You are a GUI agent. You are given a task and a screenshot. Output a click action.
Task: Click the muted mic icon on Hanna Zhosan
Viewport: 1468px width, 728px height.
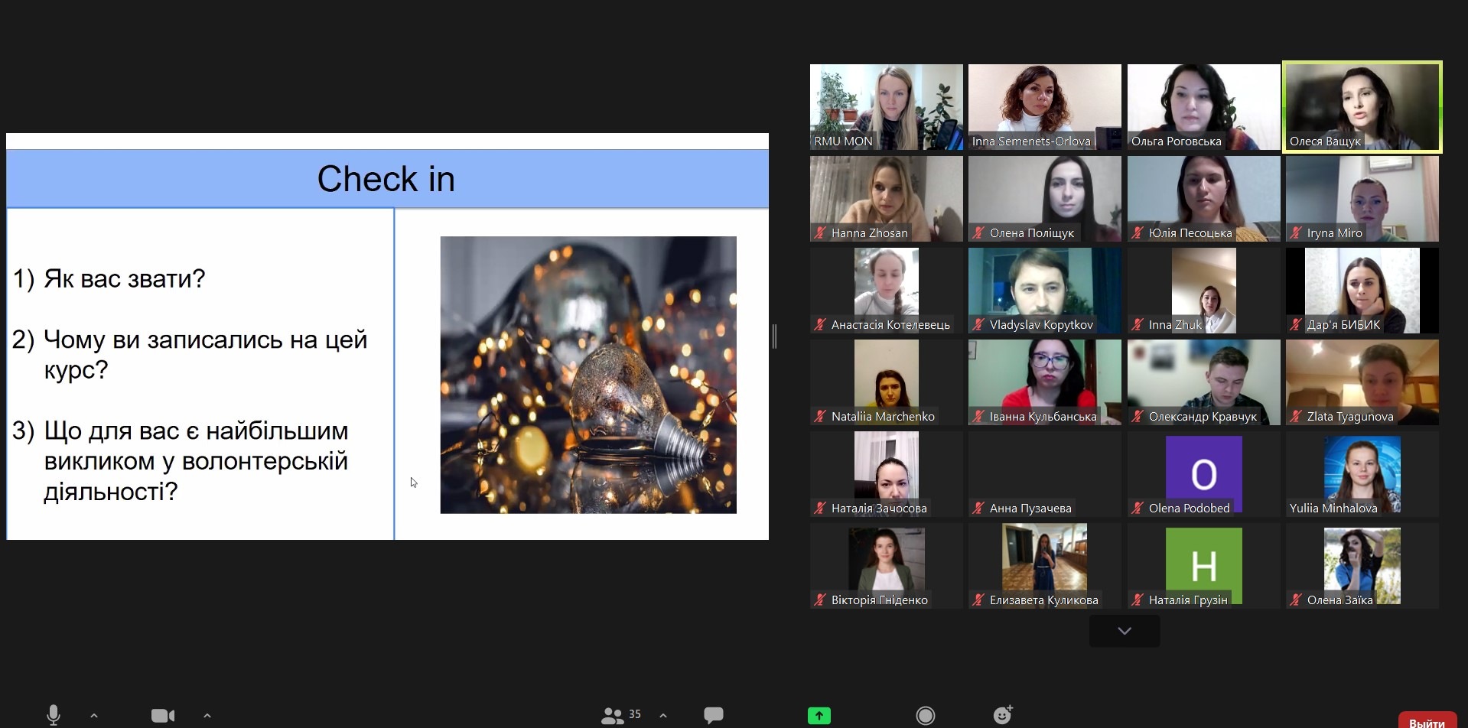pos(820,233)
